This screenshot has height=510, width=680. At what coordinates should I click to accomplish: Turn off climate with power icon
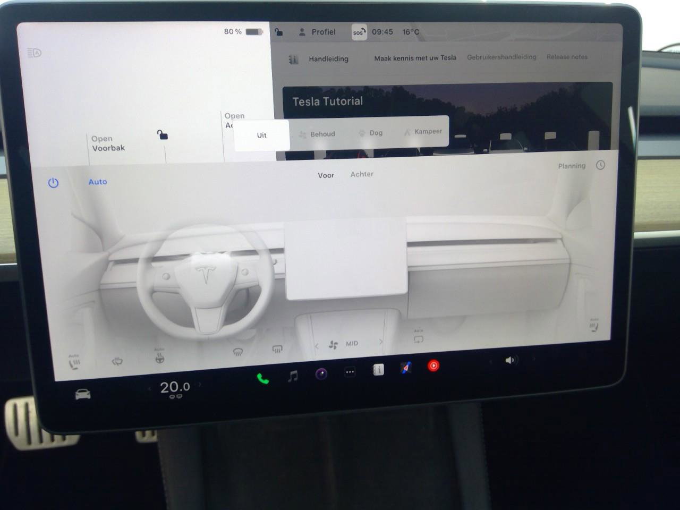click(x=53, y=183)
